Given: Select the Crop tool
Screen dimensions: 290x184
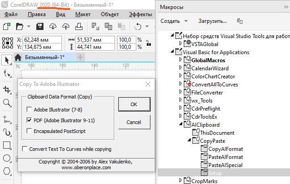Looking at the screenshot, I should (7, 90).
